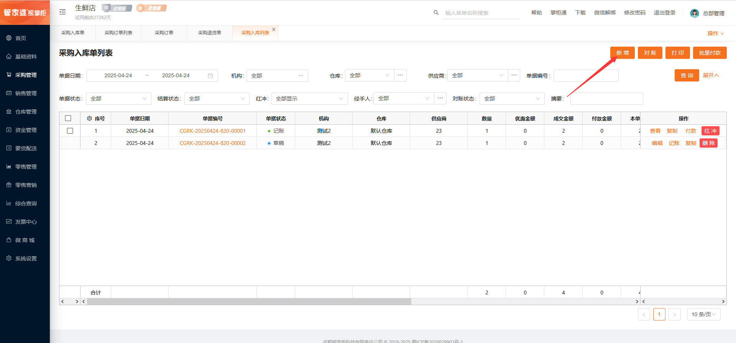Expand the 单据状态 dropdown

118,98
